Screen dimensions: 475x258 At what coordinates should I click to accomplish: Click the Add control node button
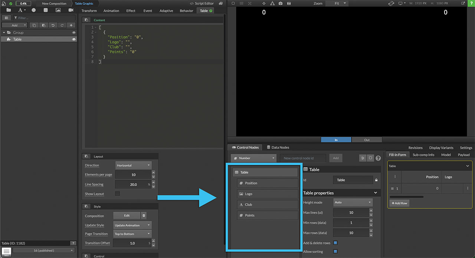point(335,158)
